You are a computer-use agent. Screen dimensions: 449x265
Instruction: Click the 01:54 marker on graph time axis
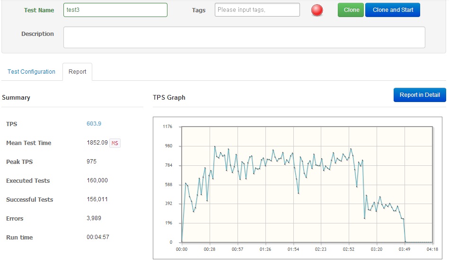[x=293, y=249]
